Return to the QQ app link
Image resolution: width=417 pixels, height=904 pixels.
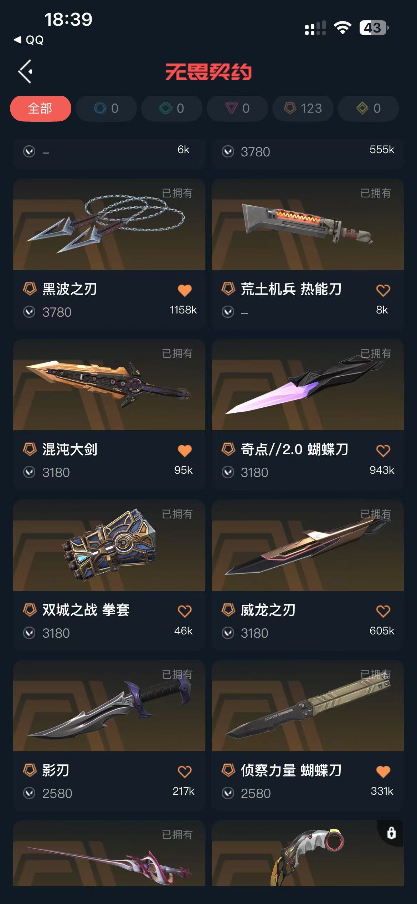click(x=29, y=40)
